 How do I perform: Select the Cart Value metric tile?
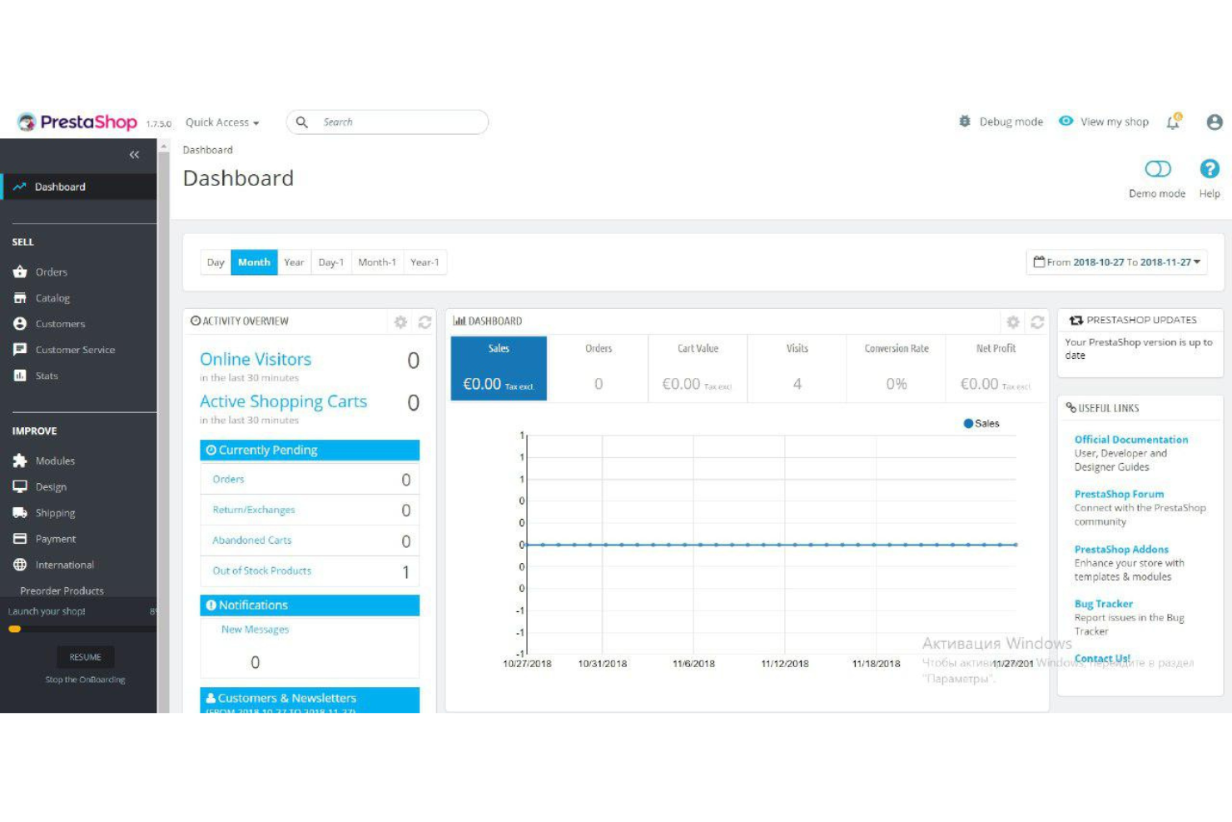coord(698,368)
